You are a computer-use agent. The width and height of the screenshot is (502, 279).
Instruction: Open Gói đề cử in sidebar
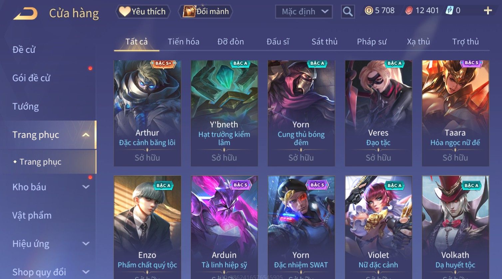click(x=31, y=78)
